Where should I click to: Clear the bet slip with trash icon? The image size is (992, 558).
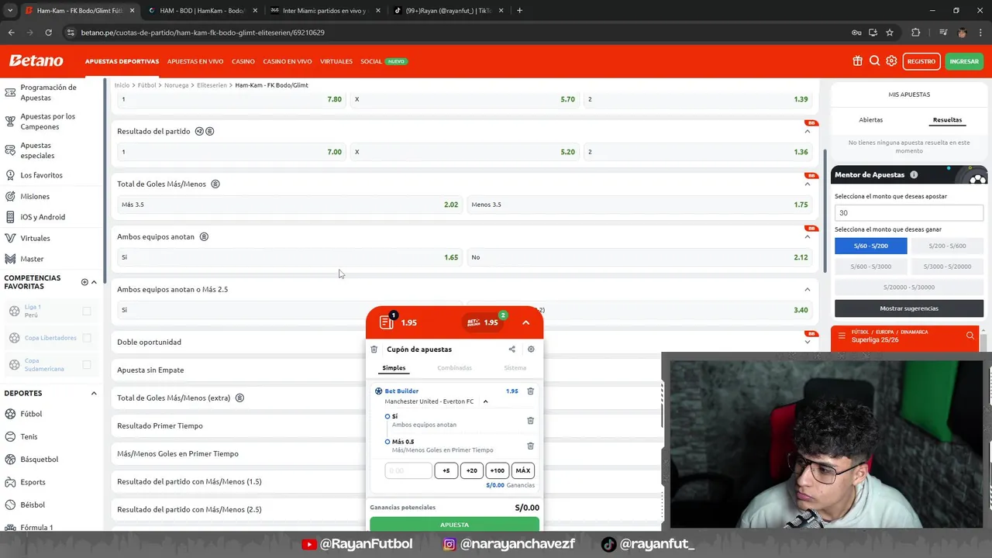point(374,350)
